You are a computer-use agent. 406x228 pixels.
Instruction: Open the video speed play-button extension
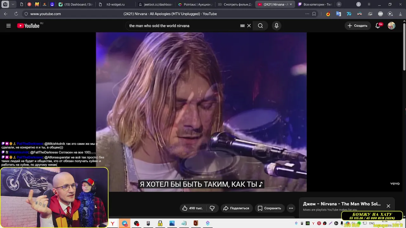(x=390, y=14)
